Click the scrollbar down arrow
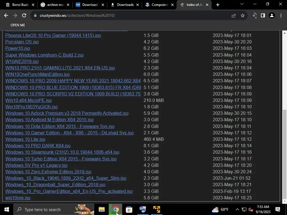 284,202
